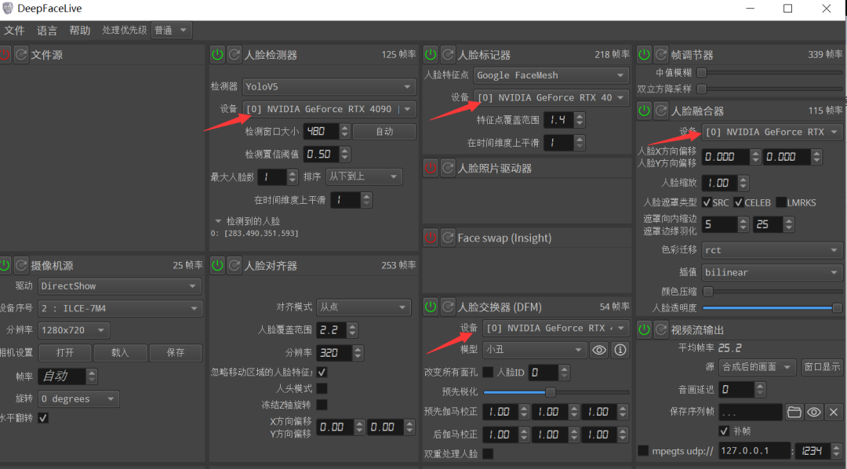Collapse the 检测到的人脸 section
Image resolution: width=847 pixels, height=469 pixels.
click(218, 221)
